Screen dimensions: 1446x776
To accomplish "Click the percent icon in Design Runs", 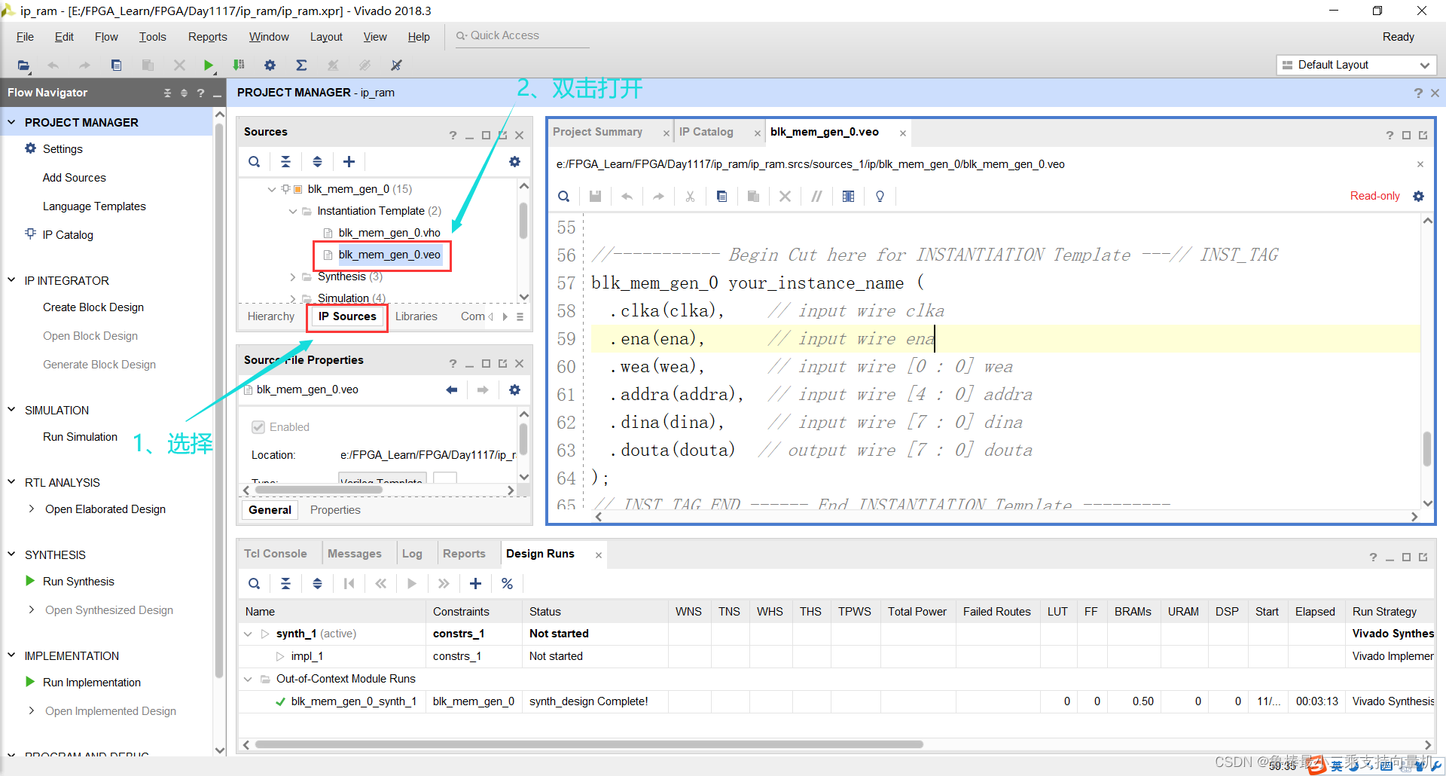I will coord(507,583).
